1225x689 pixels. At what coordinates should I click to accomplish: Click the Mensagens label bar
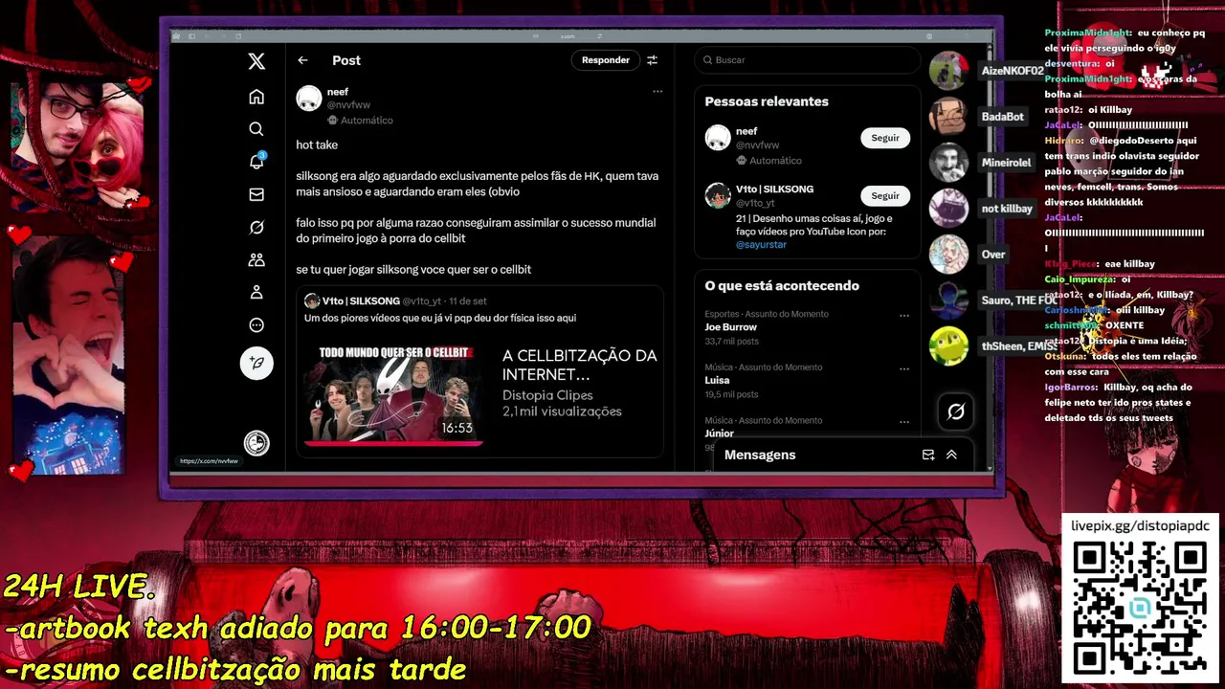[760, 455]
